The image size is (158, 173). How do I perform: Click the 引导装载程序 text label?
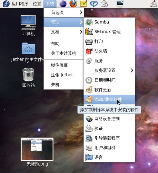click(107, 138)
